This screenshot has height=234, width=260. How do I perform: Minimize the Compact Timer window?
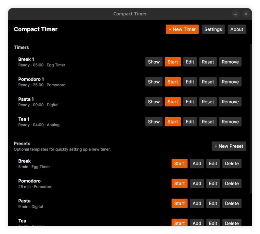point(235,14)
